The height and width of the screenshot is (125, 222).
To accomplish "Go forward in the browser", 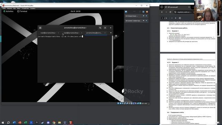I will tap(166, 12).
